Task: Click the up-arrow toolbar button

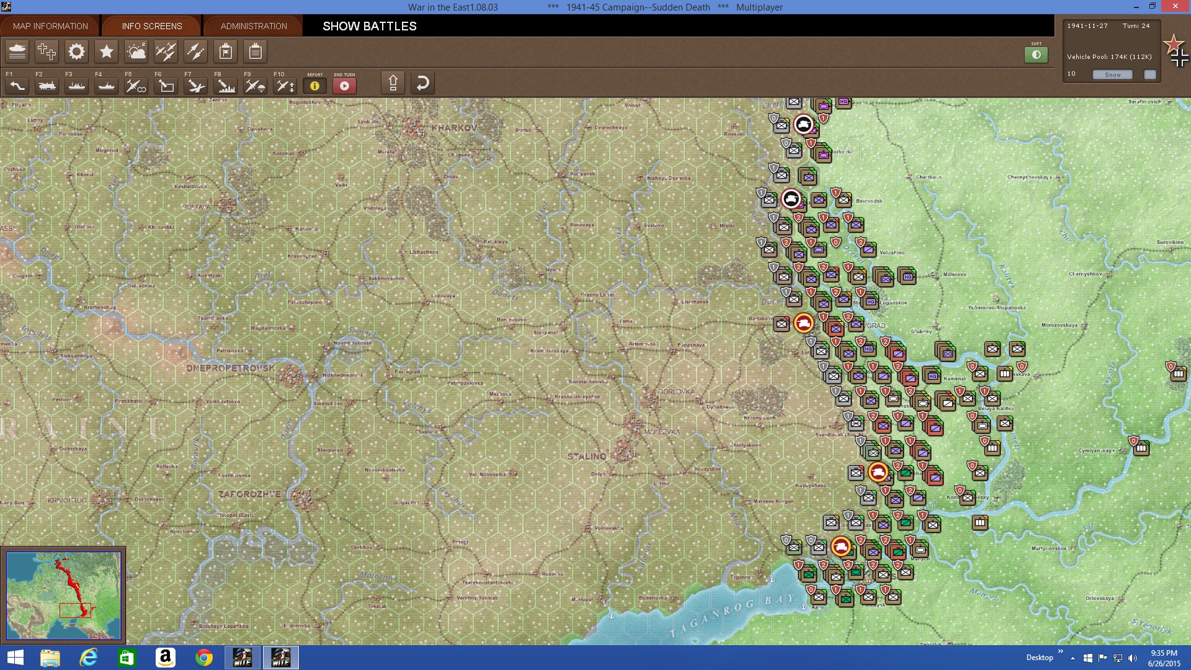Action: [x=393, y=83]
